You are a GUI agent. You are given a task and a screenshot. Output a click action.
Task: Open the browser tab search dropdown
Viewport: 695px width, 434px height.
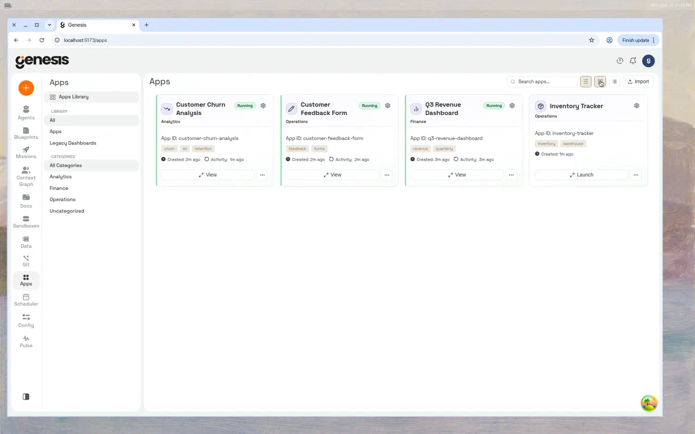(x=49, y=25)
